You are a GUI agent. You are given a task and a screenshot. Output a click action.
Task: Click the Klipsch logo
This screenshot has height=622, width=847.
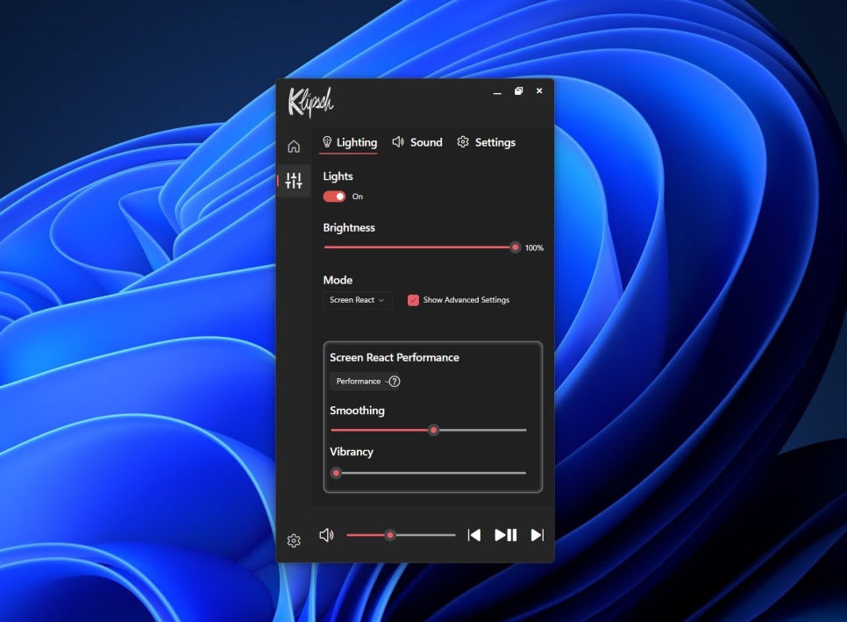pos(310,102)
